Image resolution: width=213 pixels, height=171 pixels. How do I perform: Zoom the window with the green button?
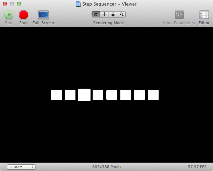(x=19, y=4)
